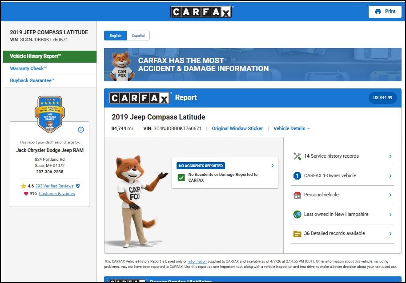This screenshot has width=406, height=283.
Task: Click the CARFAX 1-Owner badge icon
Action: tap(297, 176)
